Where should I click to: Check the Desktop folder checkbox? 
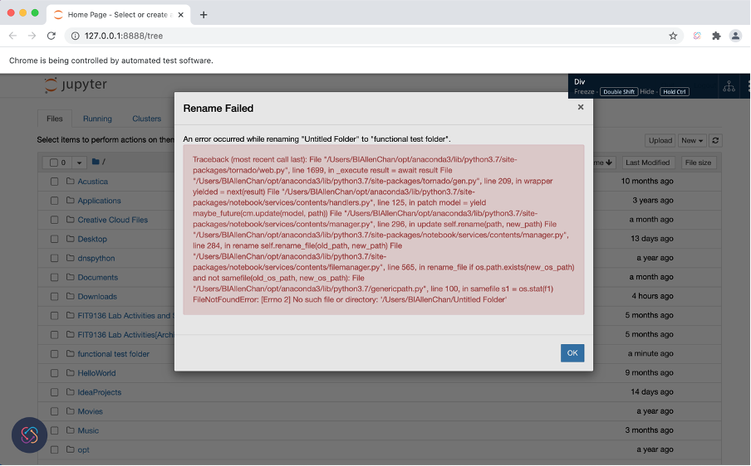tap(54, 239)
